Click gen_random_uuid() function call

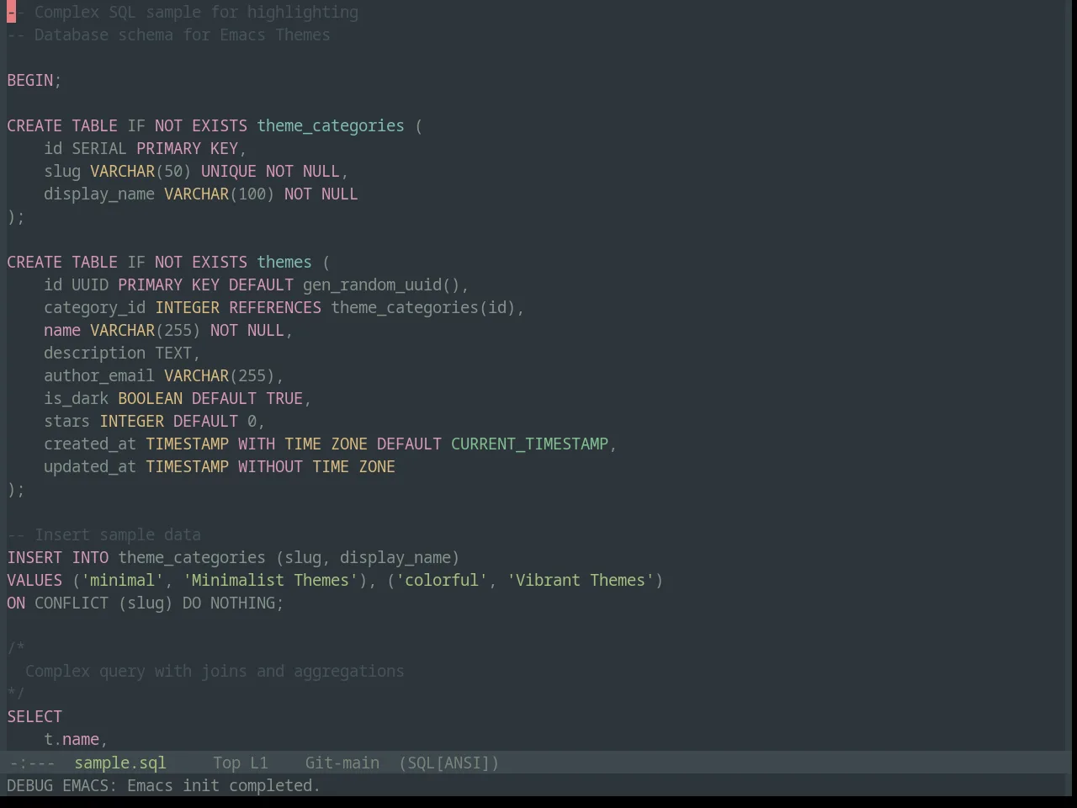tap(381, 284)
